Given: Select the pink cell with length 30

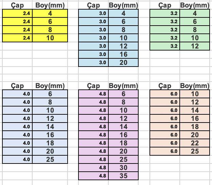Looking at the screenshot, I should (x=123, y=168).
